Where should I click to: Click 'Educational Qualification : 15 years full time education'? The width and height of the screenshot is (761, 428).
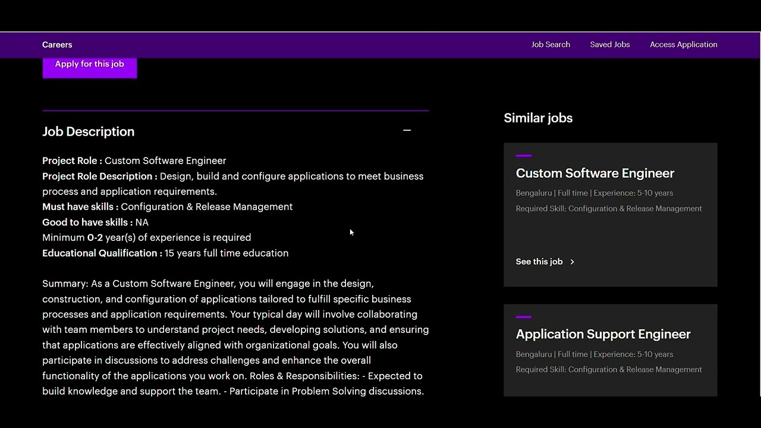[x=165, y=253]
